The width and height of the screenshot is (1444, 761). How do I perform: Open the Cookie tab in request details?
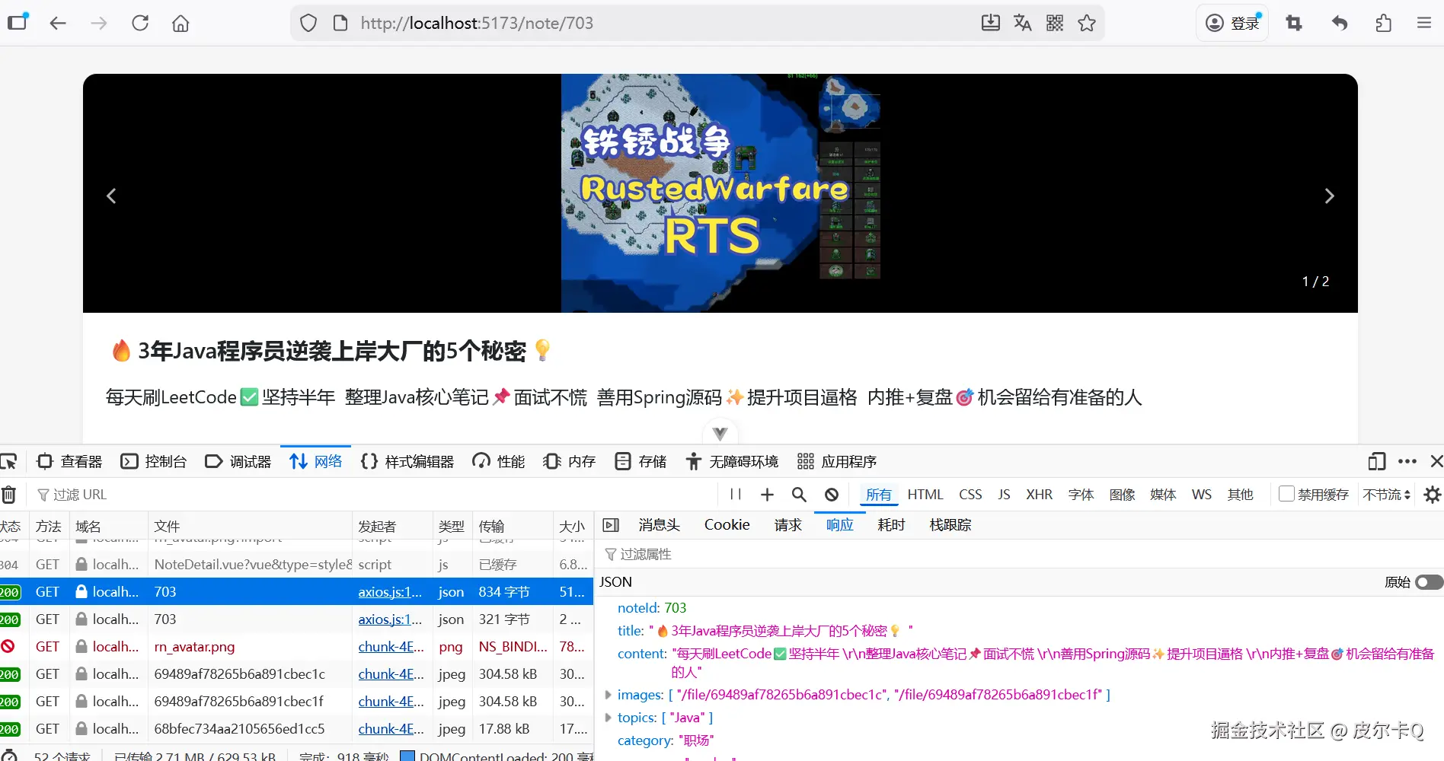tap(726, 524)
